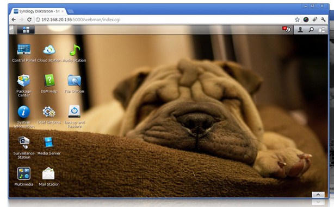Open the Multimedia group icon
This screenshot has height=207, width=334.
(24, 173)
